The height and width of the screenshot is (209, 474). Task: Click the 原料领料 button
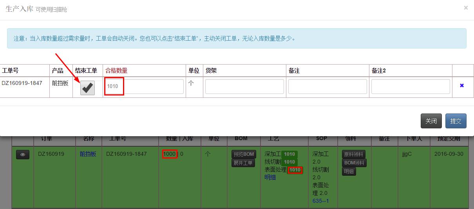(x=354, y=154)
